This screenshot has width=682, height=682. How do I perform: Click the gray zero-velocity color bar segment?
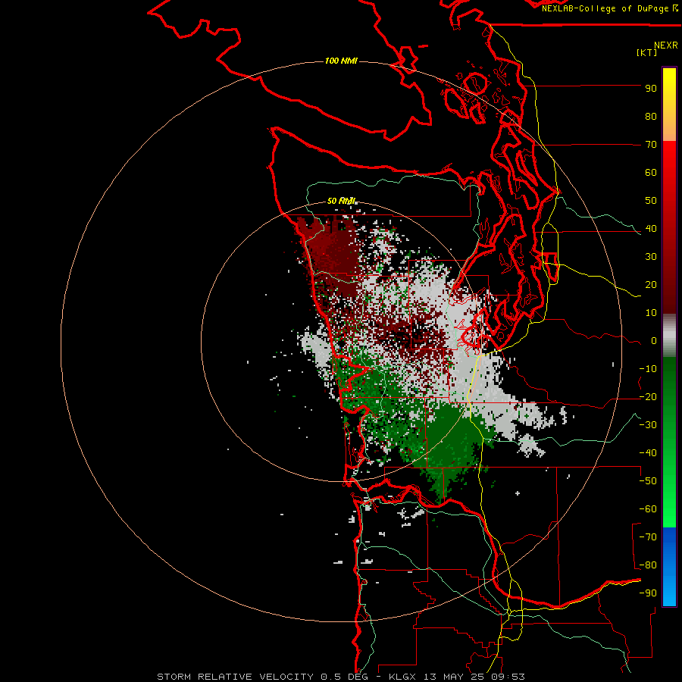tap(669, 336)
